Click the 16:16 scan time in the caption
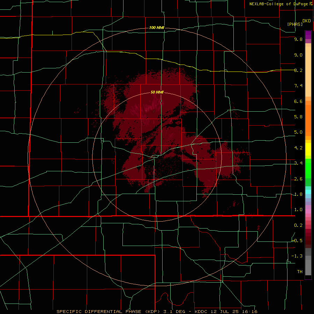This screenshot has height=314, width=314. pos(249,312)
